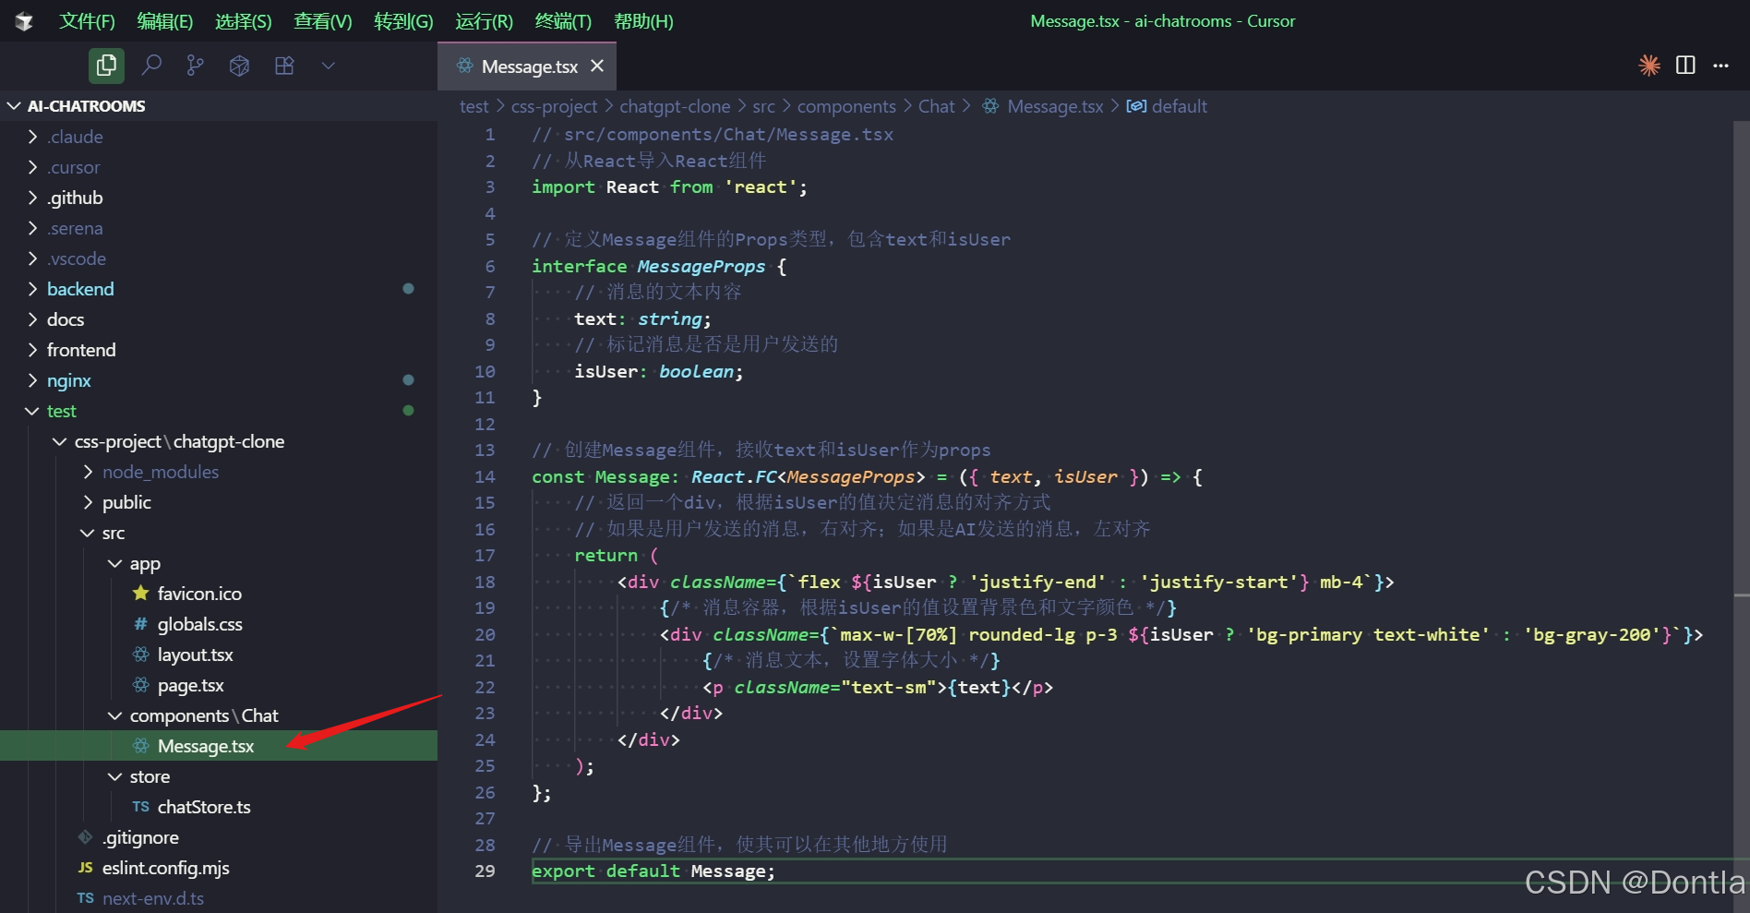
Task: Click the 'components' breadcrumb segment
Action: tap(846, 106)
